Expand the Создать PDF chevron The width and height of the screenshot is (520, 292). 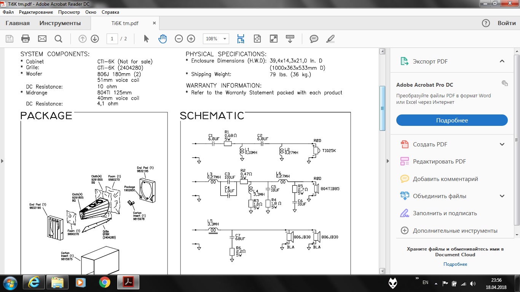[502, 144]
